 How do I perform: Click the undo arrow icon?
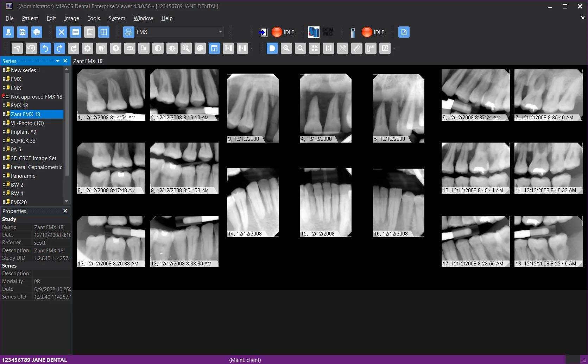(x=45, y=48)
